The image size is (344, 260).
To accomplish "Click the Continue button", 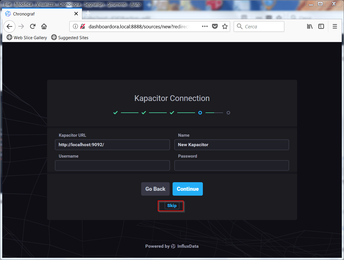I will pyautogui.click(x=188, y=189).
